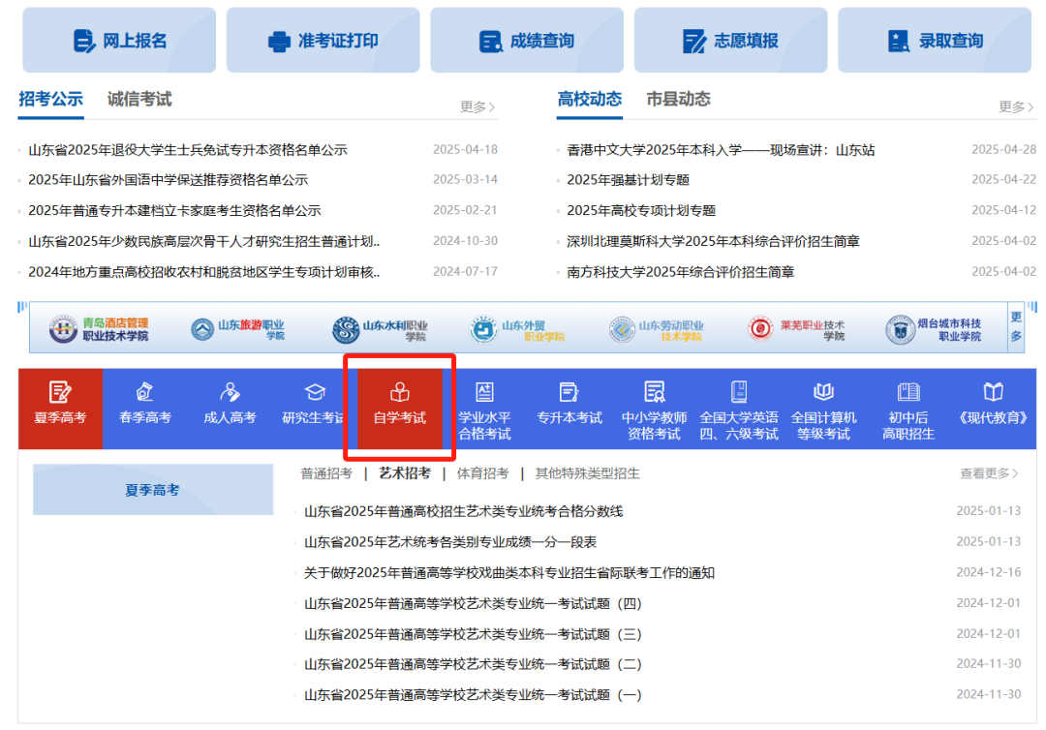The width and height of the screenshot is (1046, 730).
Task: Switch to the 高校动态 tab
Action: pyautogui.click(x=590, y=100)
